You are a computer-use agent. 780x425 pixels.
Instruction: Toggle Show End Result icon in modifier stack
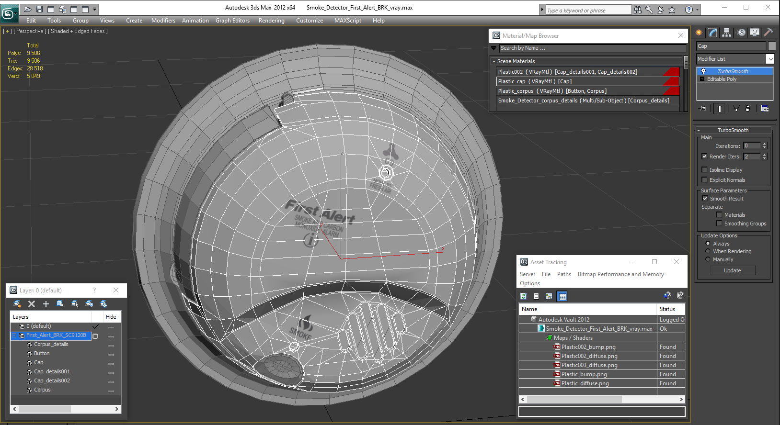pos(720,109)
